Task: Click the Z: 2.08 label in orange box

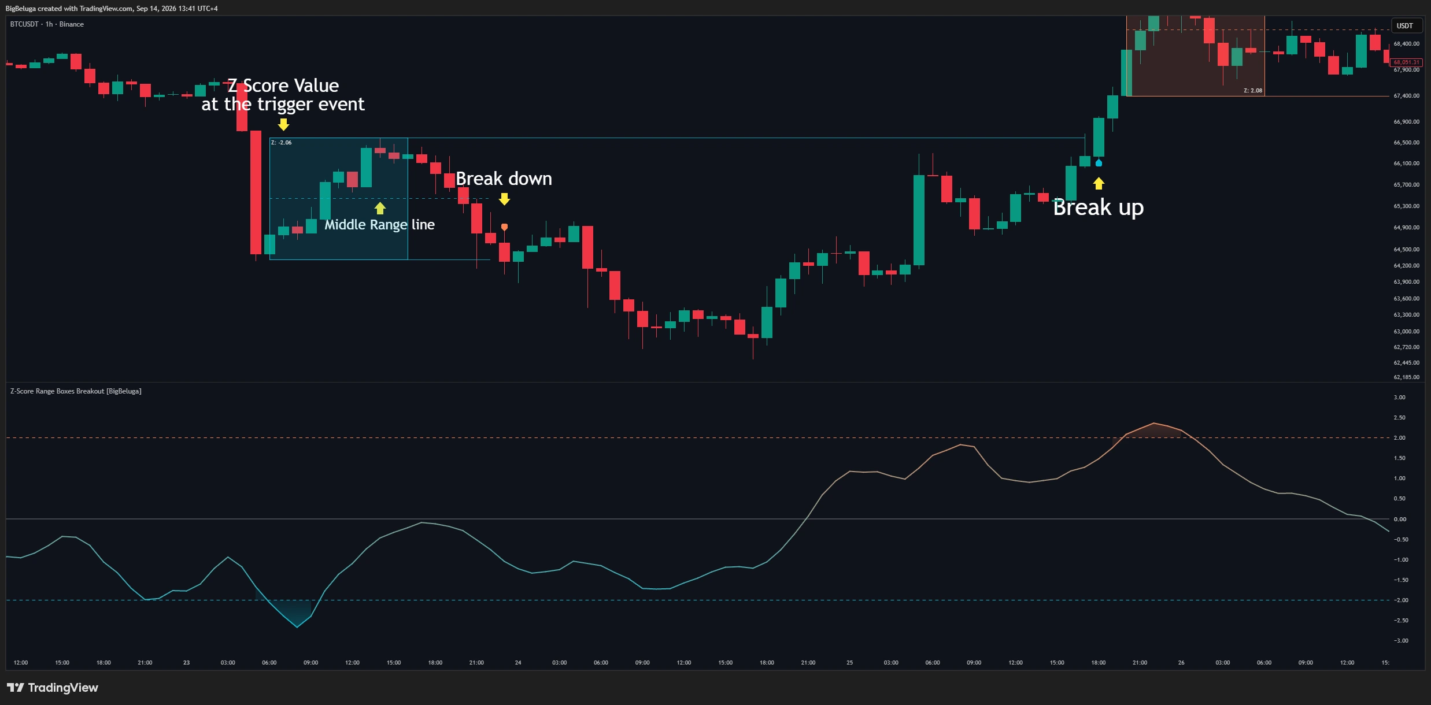Action: point(1253,91)
